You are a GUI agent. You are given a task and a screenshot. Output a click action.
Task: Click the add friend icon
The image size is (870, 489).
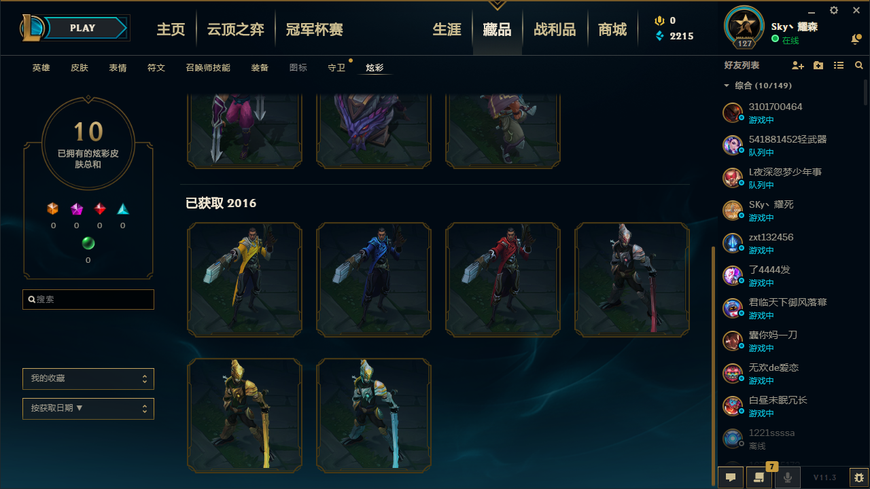(798, 65)
